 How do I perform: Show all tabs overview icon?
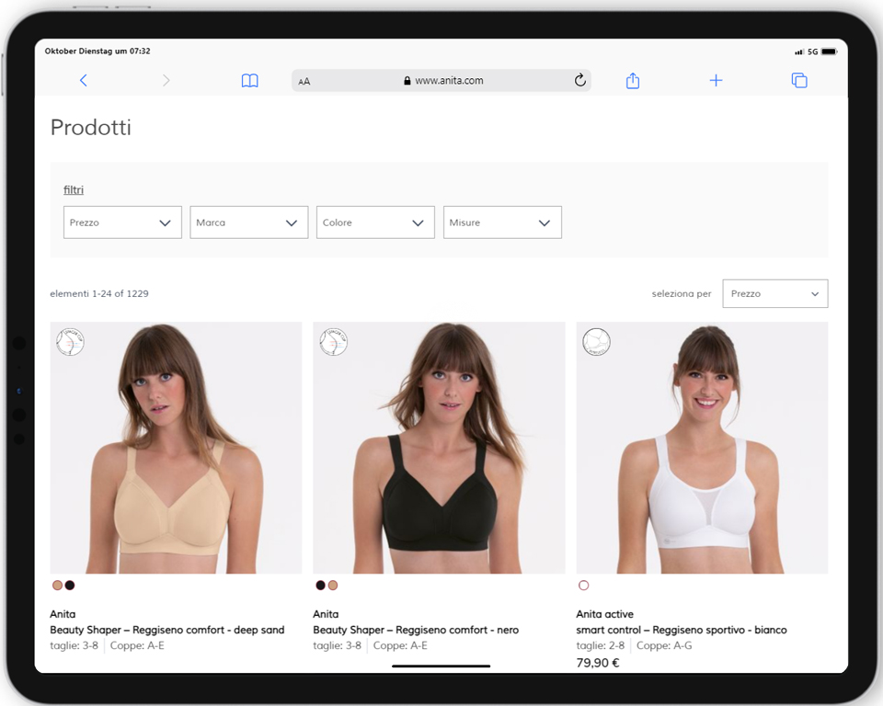tap(799, 81)
